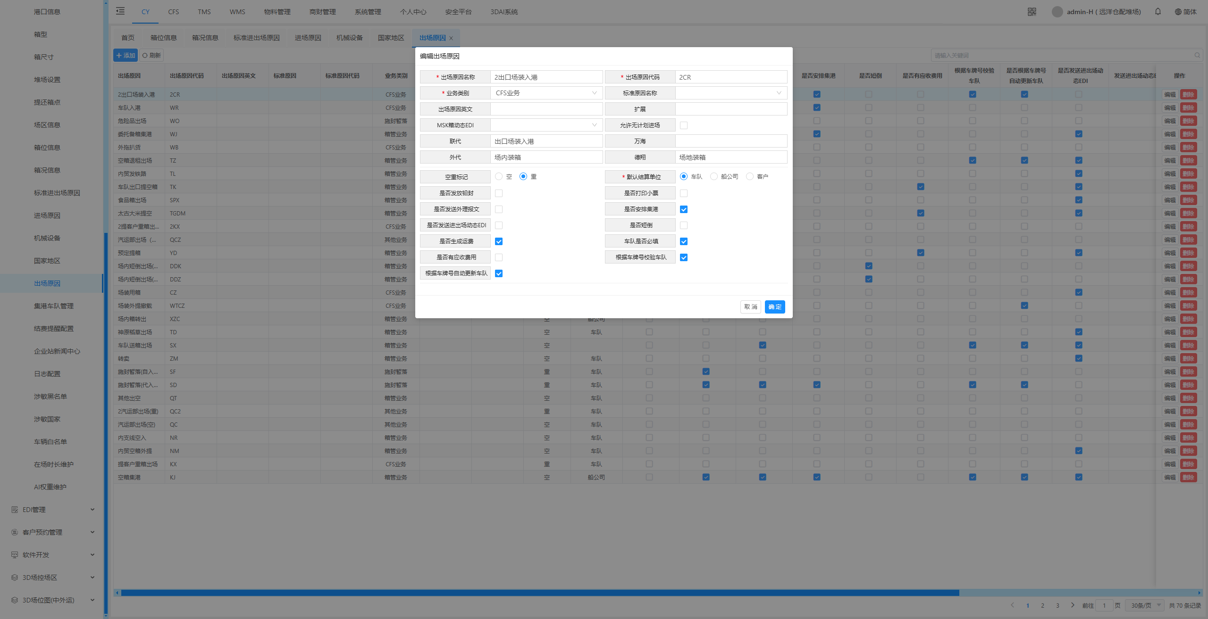Image resolution: width=1208 pixels, height=619 pixels.
Task: Check the 是否发放铅封 checkbox
Action: (x=499, y=193)
